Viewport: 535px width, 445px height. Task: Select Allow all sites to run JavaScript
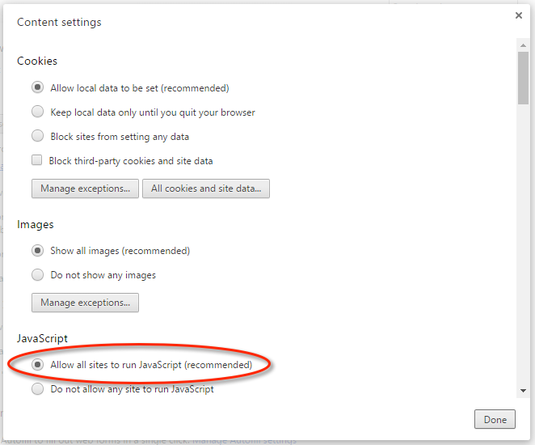38,365
